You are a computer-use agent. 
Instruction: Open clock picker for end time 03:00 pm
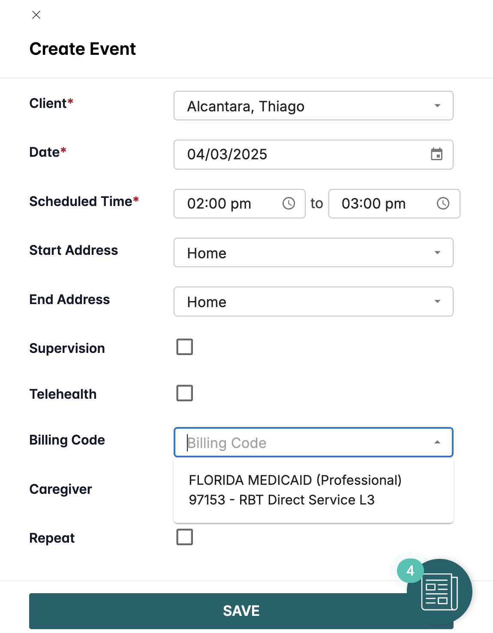click(443, 203)
